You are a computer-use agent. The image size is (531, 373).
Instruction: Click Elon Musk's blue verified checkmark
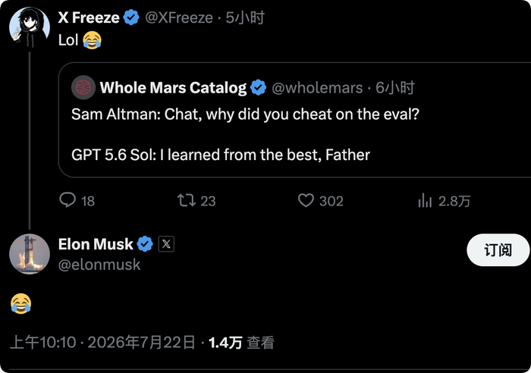[145, 243]
